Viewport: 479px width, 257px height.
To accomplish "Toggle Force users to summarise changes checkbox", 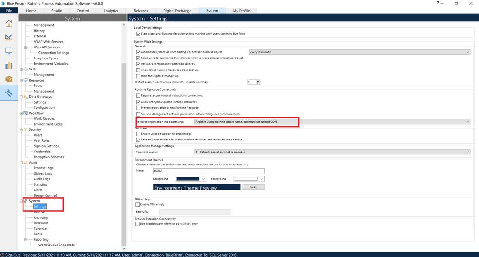I will pyautogui.click(x=138, y=58).
